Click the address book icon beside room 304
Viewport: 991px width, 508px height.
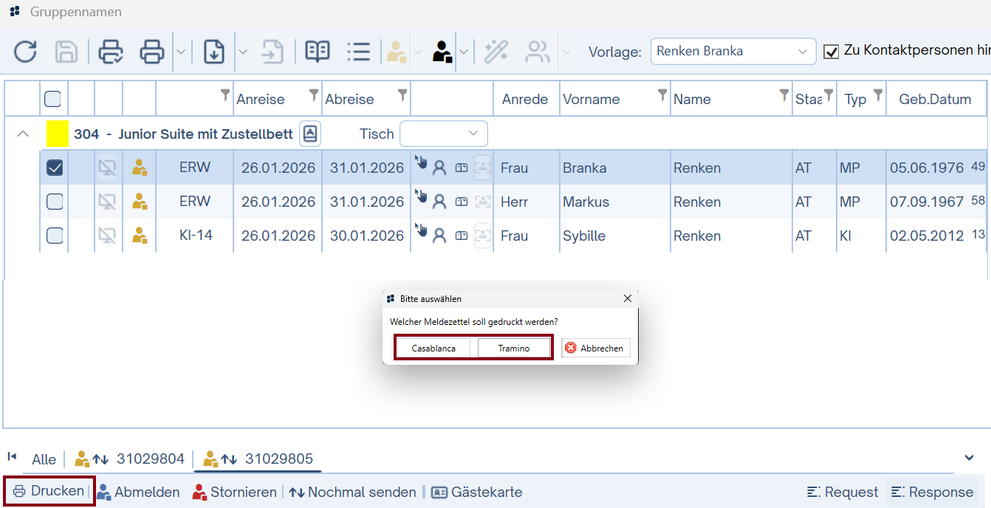pyautogui.click(x=310, y=134)
